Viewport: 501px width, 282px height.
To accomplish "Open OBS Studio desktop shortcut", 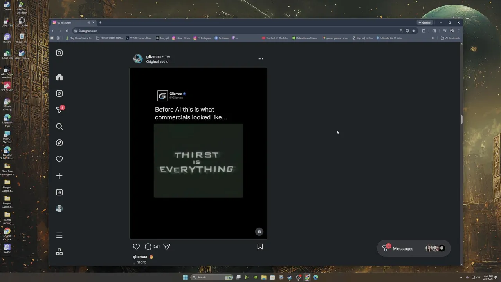I will pyautogui.click(x=22, y=22).
